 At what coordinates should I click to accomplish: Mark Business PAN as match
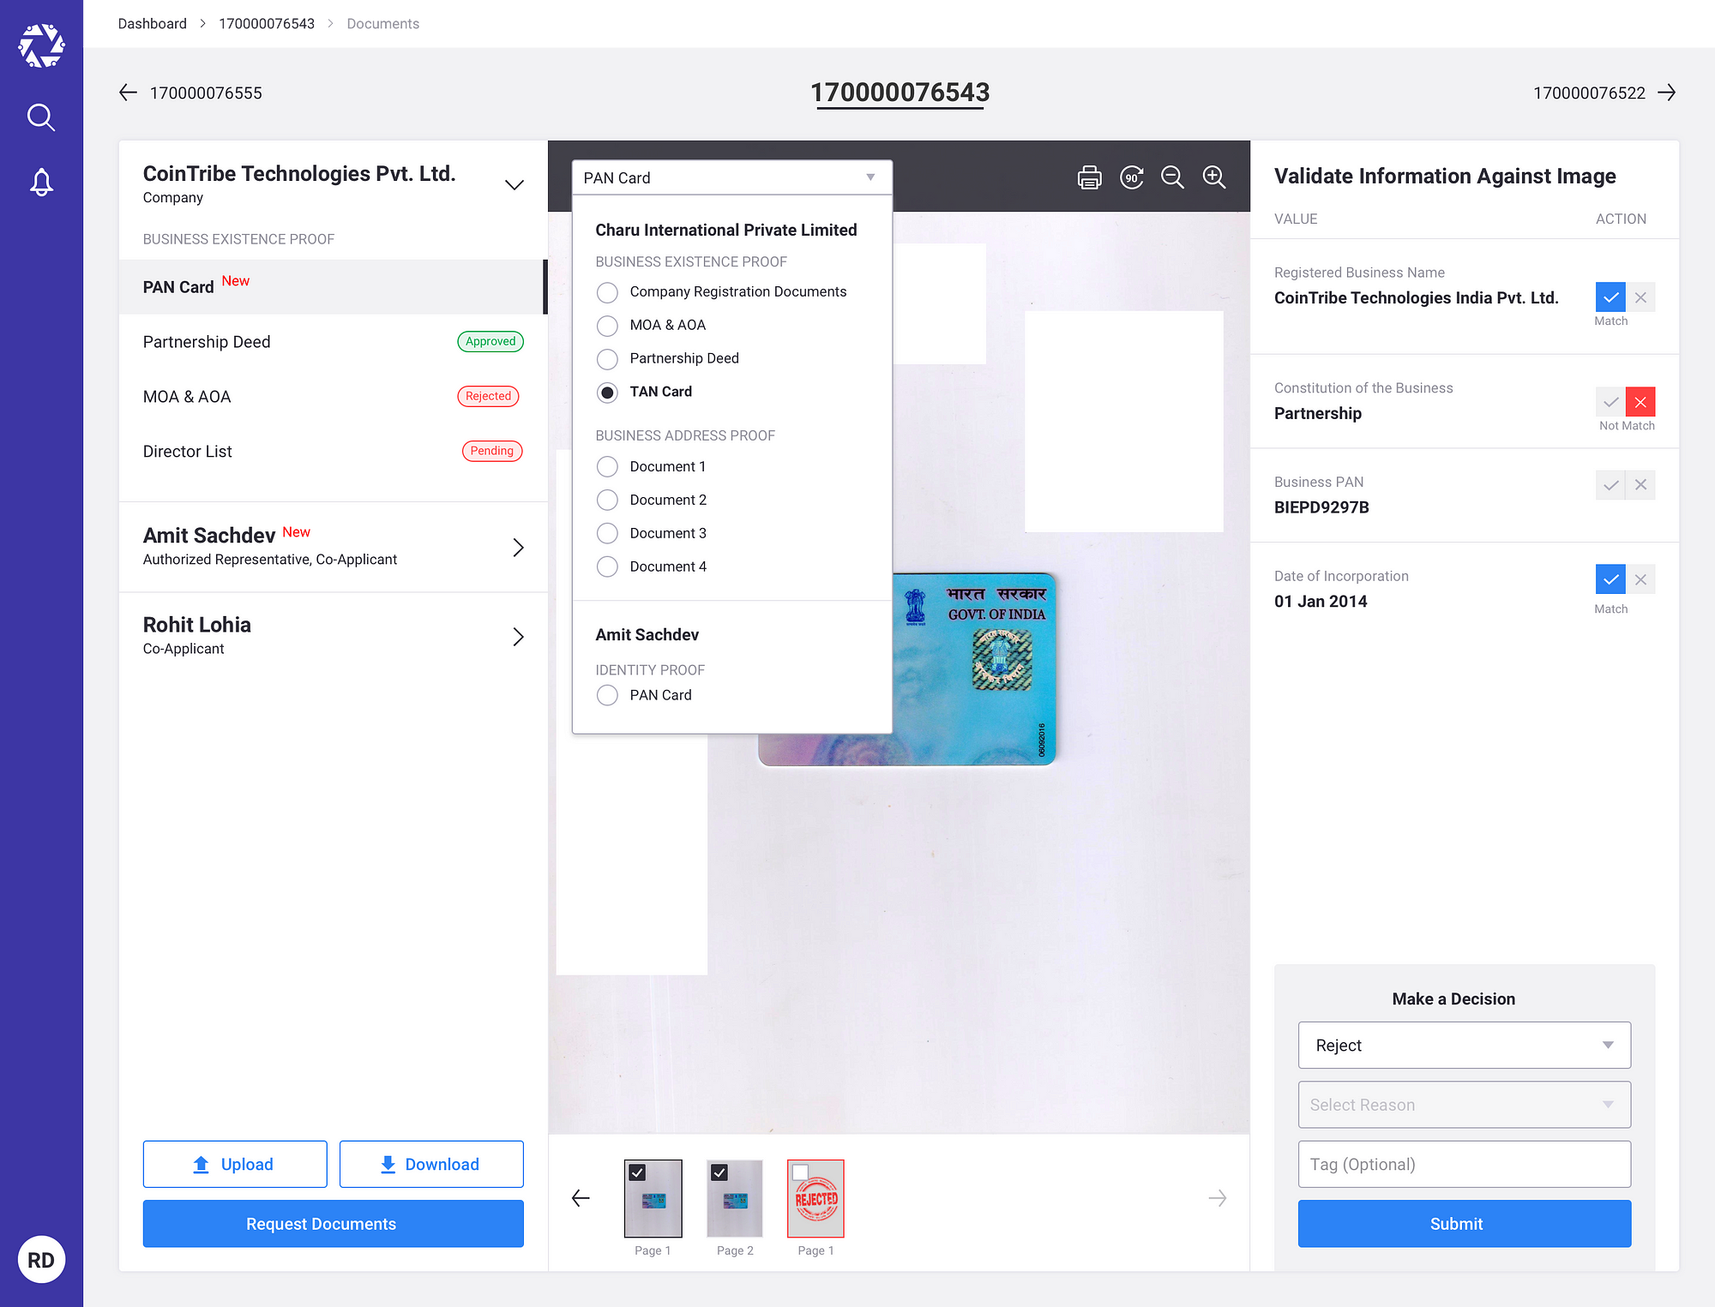coord(1610,485)
